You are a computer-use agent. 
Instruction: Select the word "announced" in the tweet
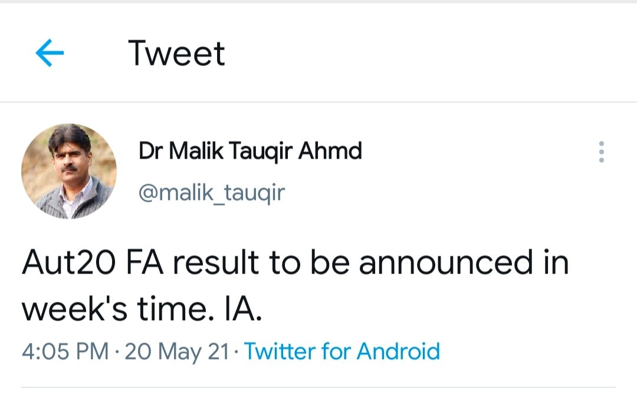pos(446,262)
